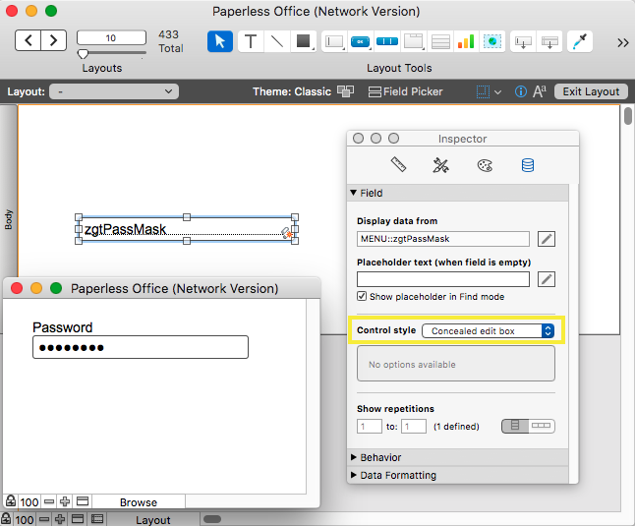This screenshot has height=526, width=635.
Task: Click the Layout window zoom level 100
Action: (x=25, y=520)
